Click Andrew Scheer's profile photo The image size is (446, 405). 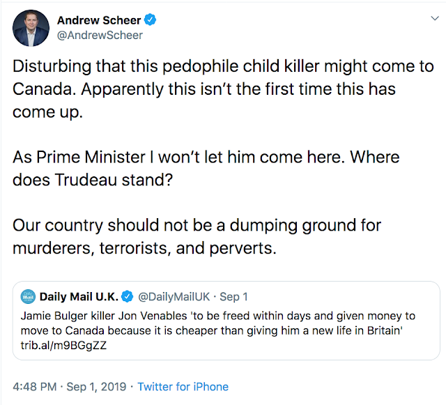pyautogui.click(x=31, y=28)
